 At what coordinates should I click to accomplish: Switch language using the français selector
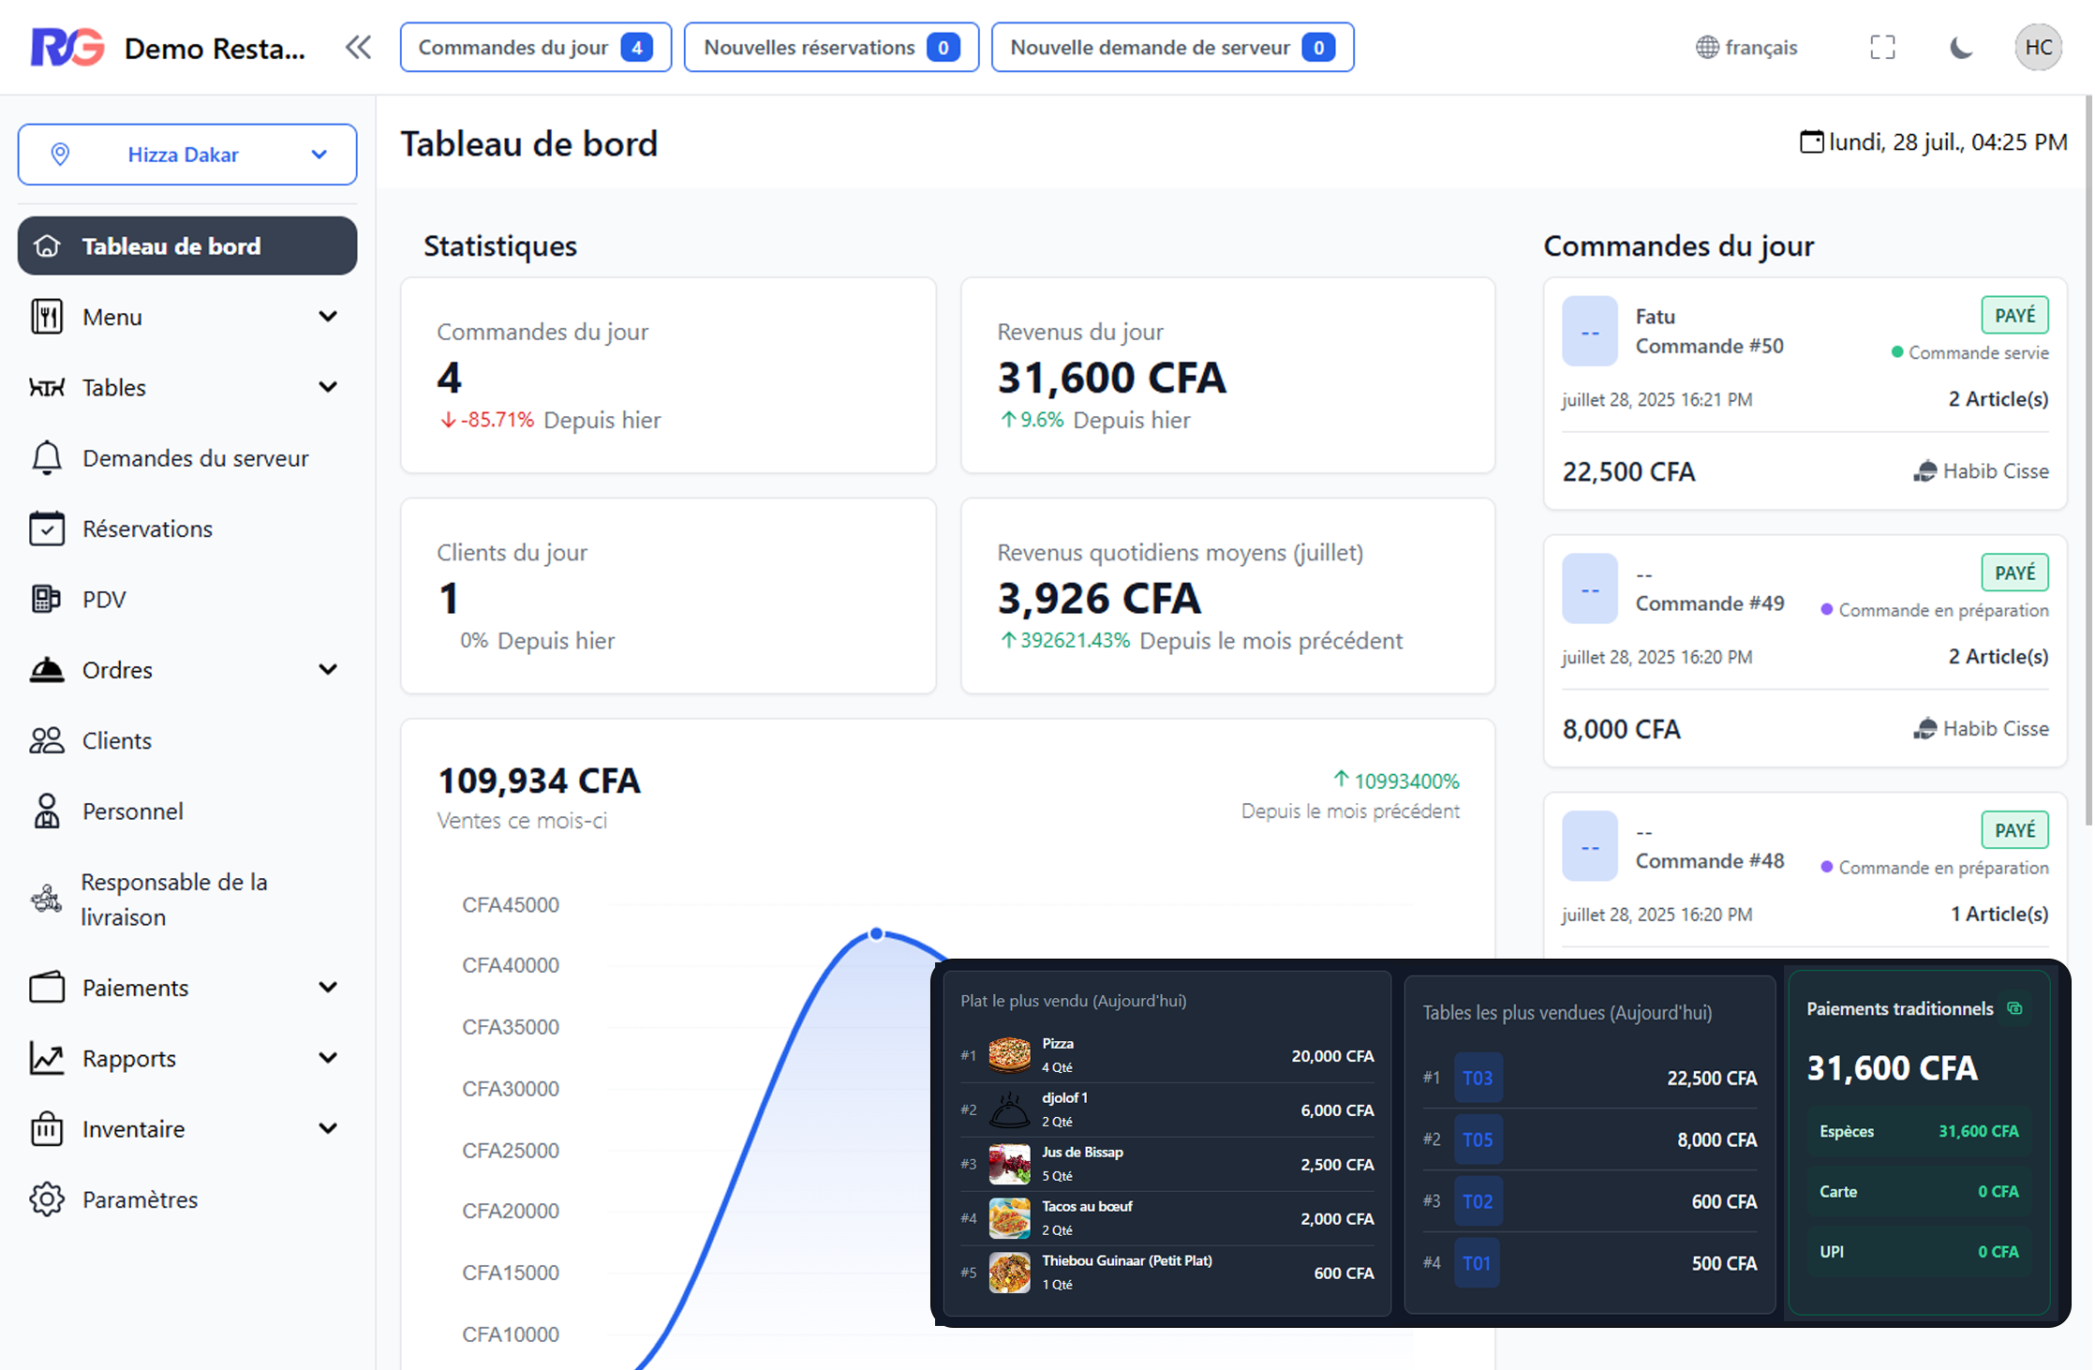[x=1746, y=47]
